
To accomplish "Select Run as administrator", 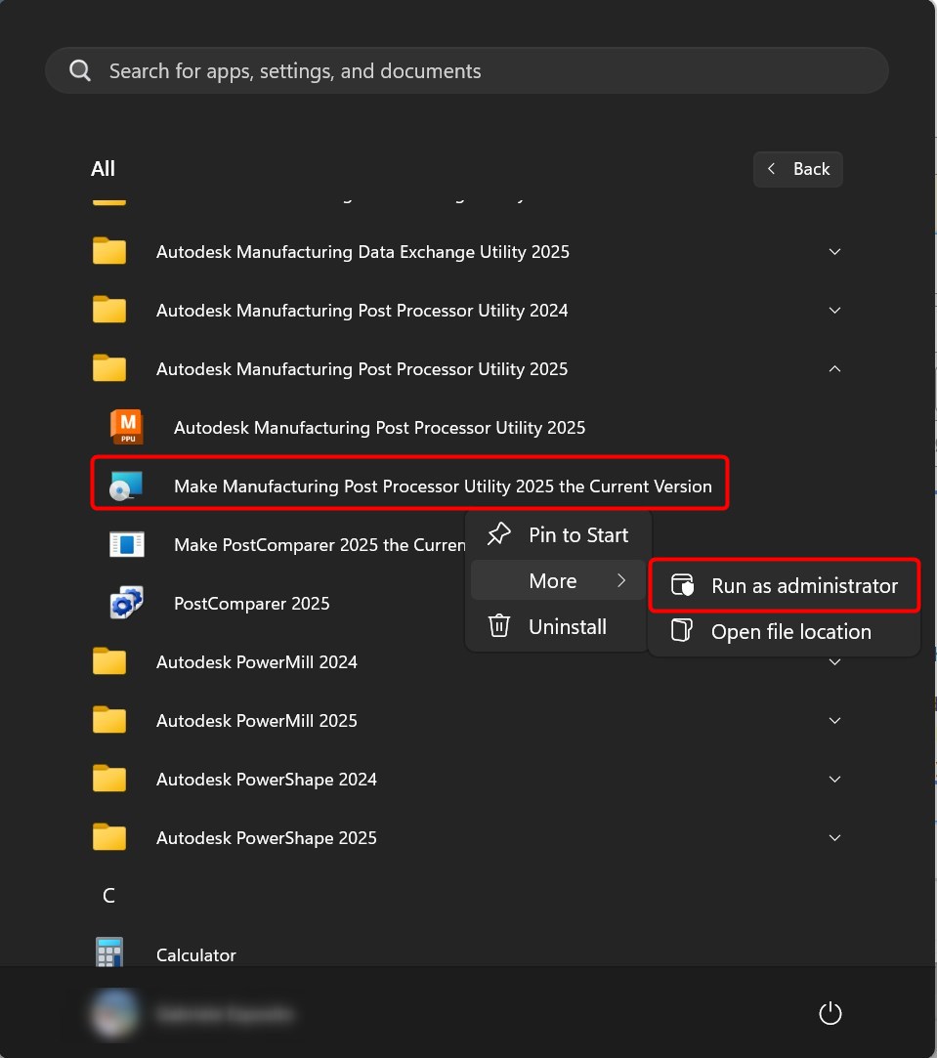I will click(x=803, y=585).
